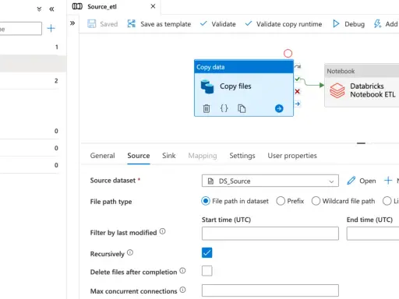Click the search filter field in left panel
The image size is (399, 299).
(21, 29)
